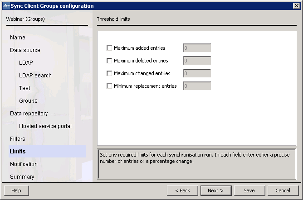303x200 pixels.
Task: Check the Maximum changed entries option
Action: pyautogui.click(x=109, y=73)
